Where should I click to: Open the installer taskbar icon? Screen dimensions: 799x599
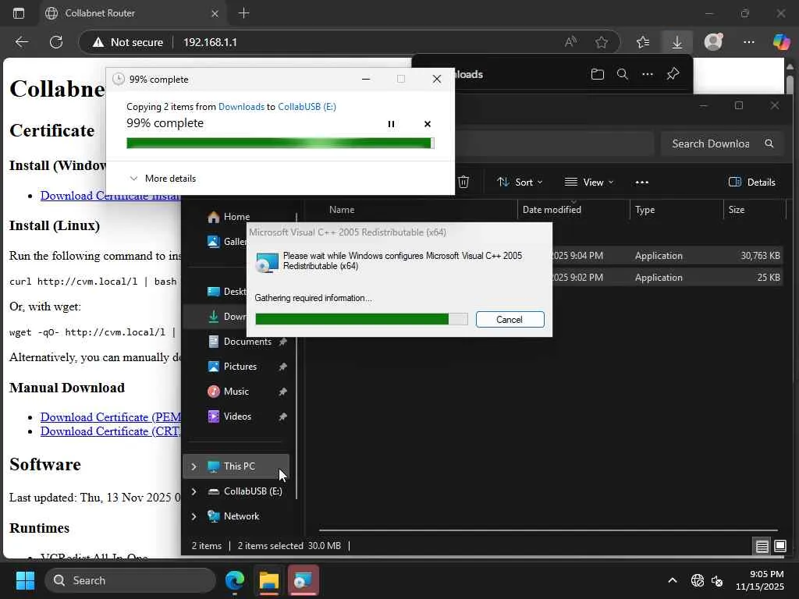tap(304, 580)
